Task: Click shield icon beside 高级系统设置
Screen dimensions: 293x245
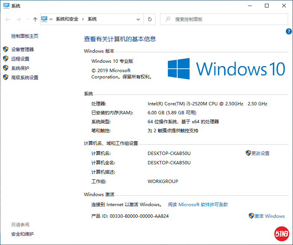Action: [6, 77]
